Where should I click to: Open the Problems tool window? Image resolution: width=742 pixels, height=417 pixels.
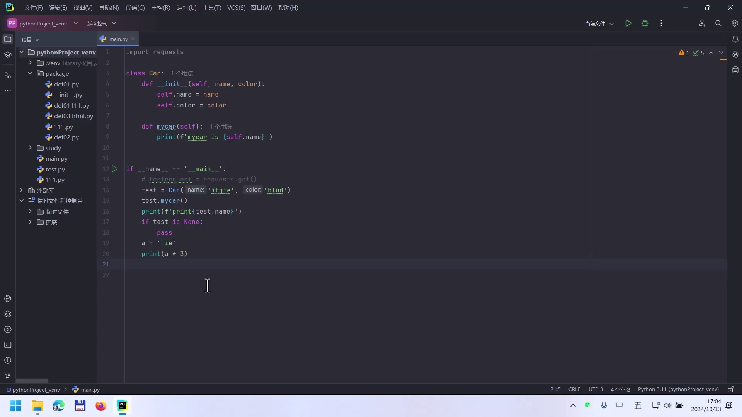(x=8, y=360)
